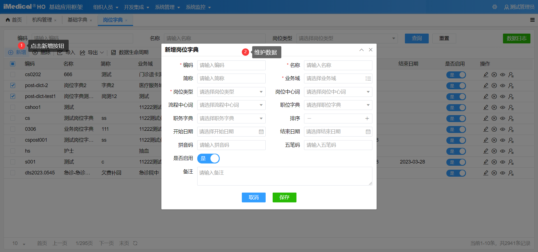This screenshot has height=252, width=538.
Task: Click 数据生命周期 toolbar item
Action: click(x=130, y=52)
